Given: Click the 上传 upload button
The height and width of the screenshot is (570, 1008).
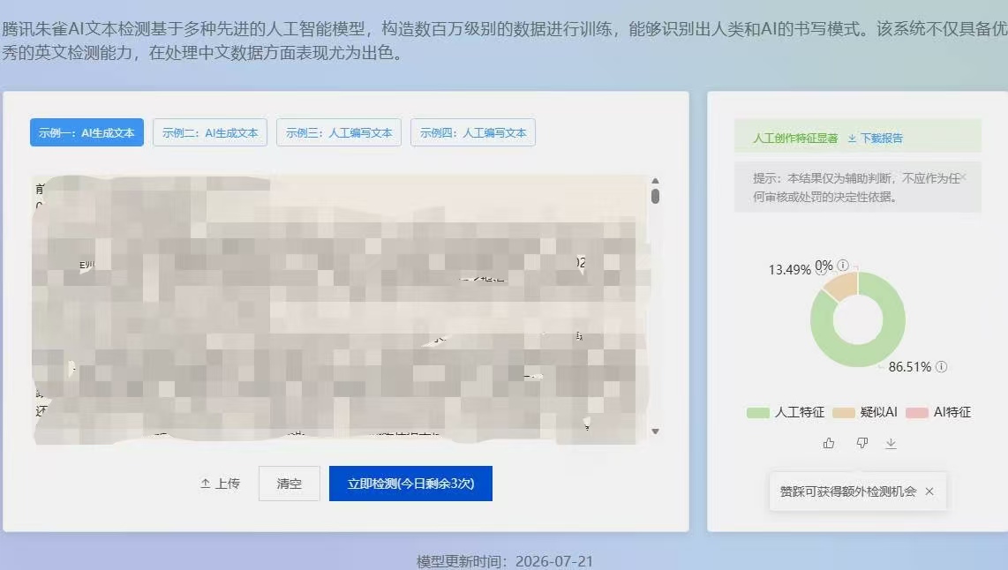Looking at the screenshot, I should click(x=220, y=484).
